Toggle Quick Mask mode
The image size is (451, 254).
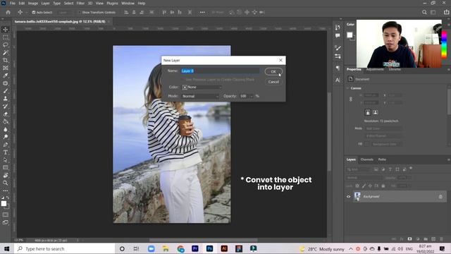pos(6,214)
